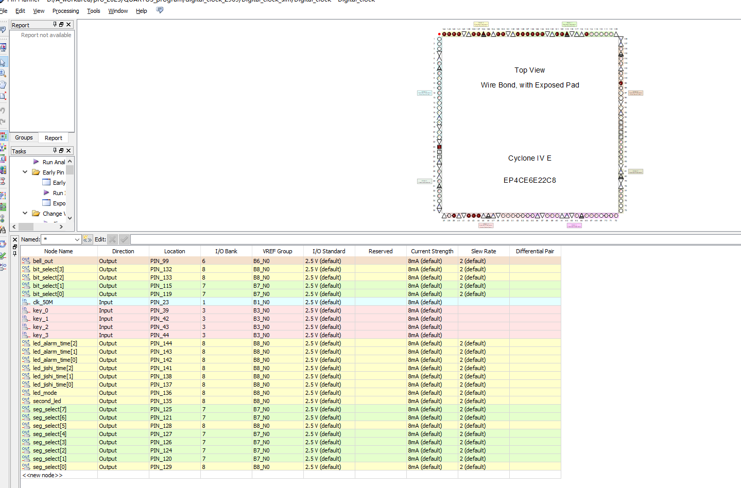The width and height of the screenshot is (741, 488).
Task: Sort by the Node Name column header
Action: 59,251
